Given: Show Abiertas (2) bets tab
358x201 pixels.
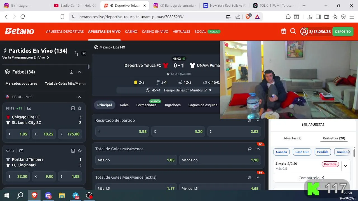Looking at the screenshot, I should (292, 138).
